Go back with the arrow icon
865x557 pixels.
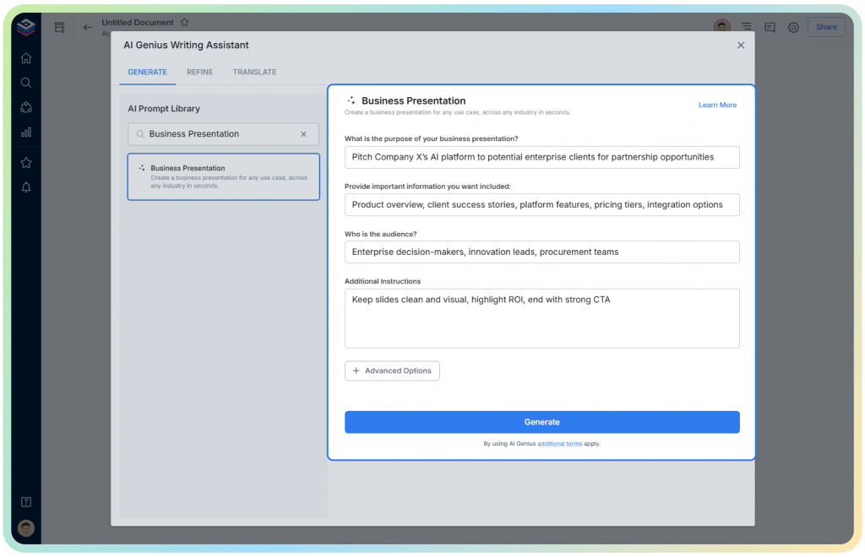pos(88,27)
